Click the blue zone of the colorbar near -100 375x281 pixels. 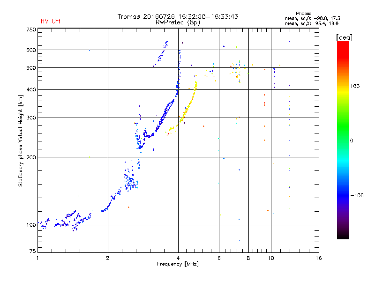(343, 195)
